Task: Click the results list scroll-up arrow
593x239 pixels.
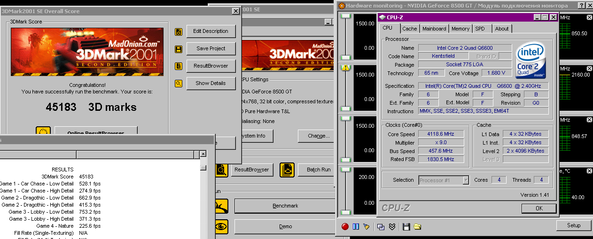Action: [x=203, y=154]
